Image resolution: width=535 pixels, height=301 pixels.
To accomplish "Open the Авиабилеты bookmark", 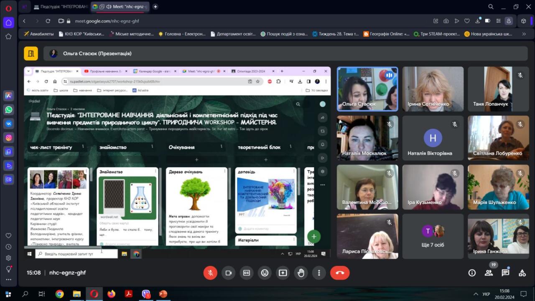I will [38, 34].
